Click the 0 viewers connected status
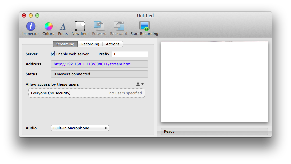This screenshot has height=164, width=291. pos(99,74)
